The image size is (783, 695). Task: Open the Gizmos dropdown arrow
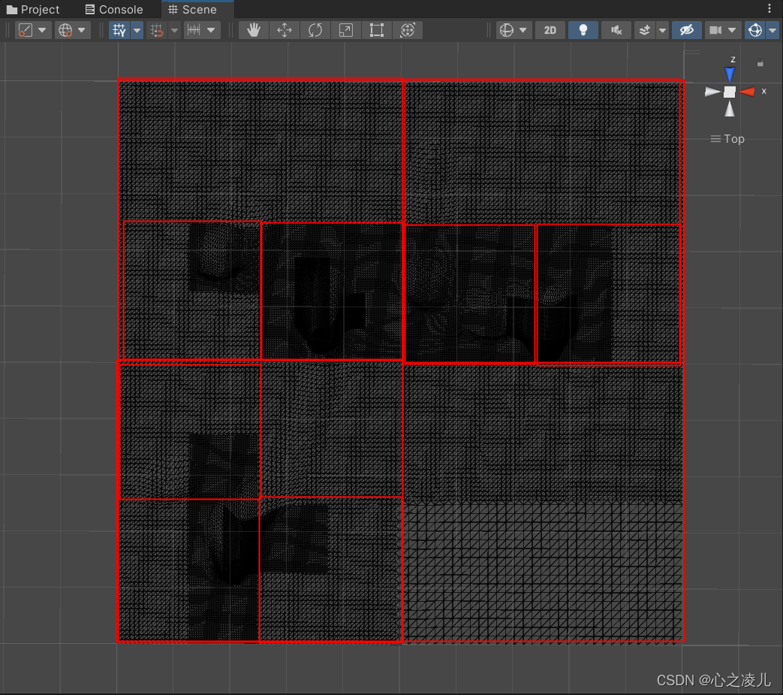pyautogui.click(x=772, y=31)
